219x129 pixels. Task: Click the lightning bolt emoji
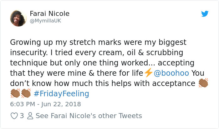click(148, 73)
